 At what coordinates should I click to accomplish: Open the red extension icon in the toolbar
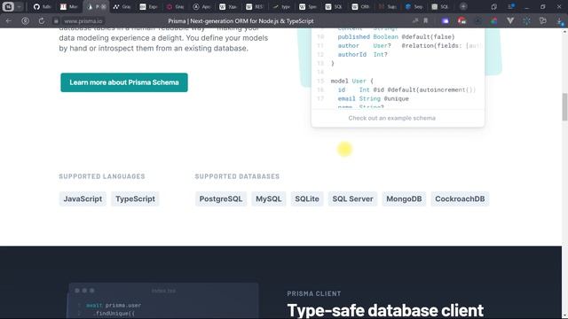click(x=461, y=21)
